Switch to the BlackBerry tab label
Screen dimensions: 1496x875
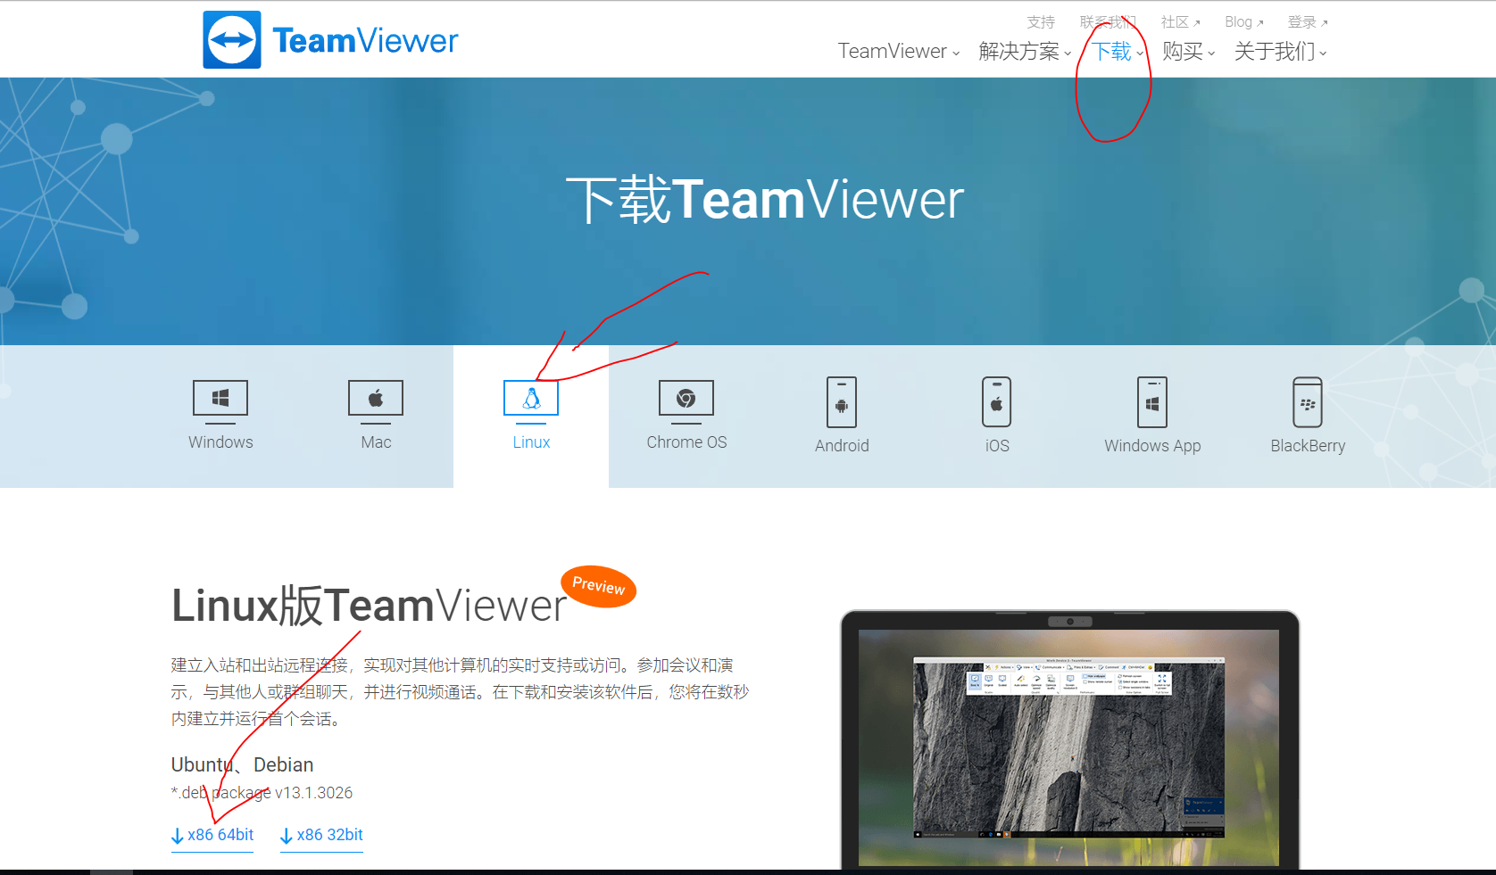(x=1308, y=446)
